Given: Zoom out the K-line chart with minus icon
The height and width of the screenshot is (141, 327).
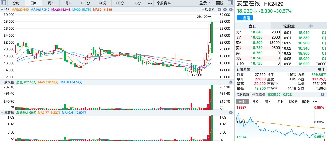Looking at the screenshot, I should pos(225,10).
